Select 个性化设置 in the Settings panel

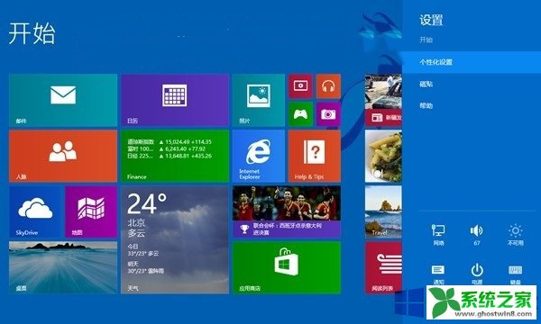pos(472,62)
